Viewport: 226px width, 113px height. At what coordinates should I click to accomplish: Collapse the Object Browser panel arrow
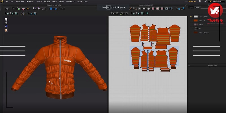pyautogui.click(x=189, y=5)
